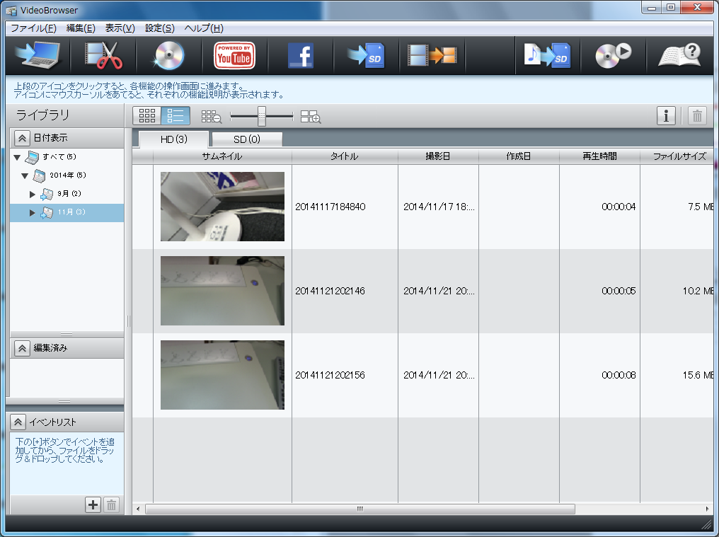
Task: Open the help manual book icon
Action: click(x=679, y=55)
